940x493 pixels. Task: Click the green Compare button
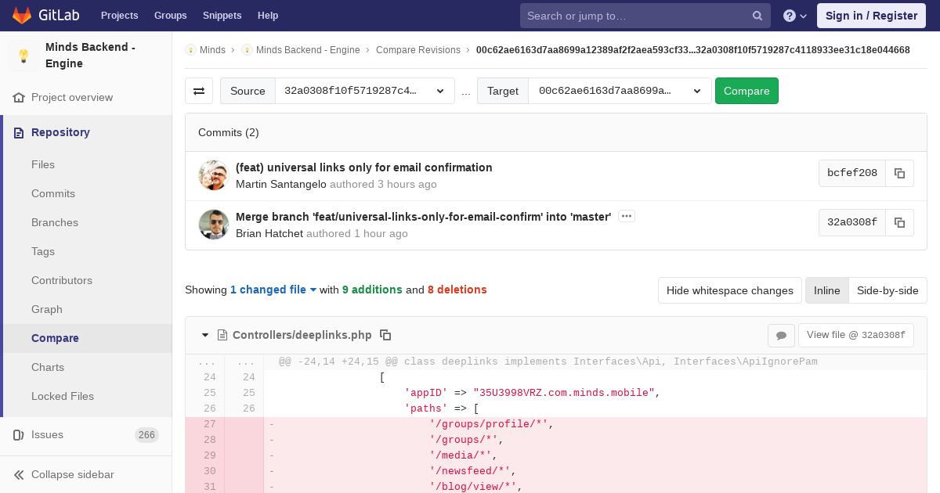[747, 91]
